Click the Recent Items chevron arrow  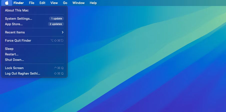point(62,32)
